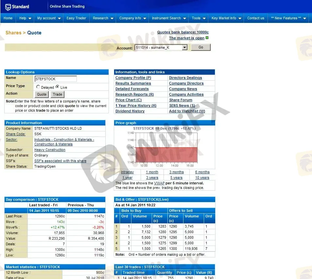Expand the Help menu arrow
The width and height of the screenshot is (312, 279).
click(30, 18)
